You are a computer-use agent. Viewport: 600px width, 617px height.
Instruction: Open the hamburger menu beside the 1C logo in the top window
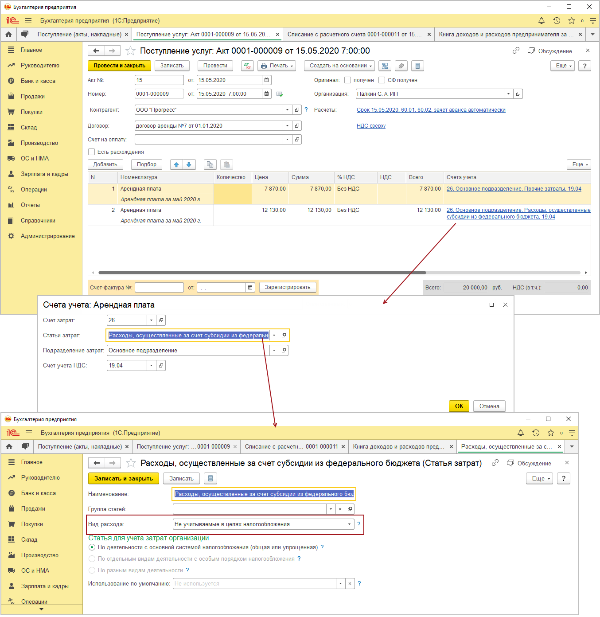tap(28, 21)
